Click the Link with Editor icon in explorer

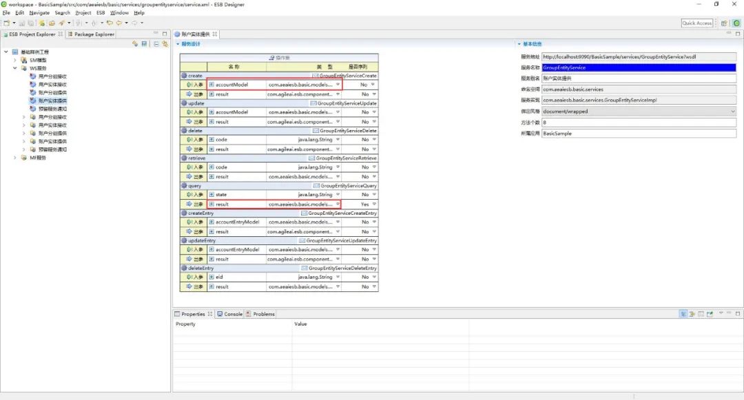tap(165, 43)
